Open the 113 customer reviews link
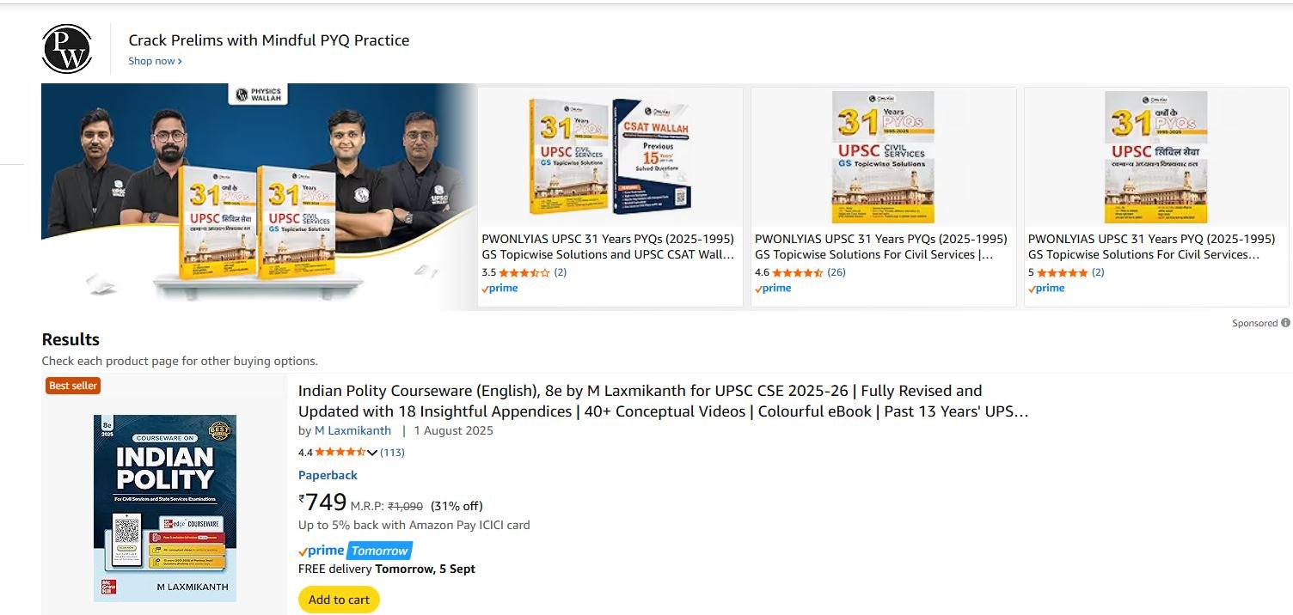This screenshot has width=1293, height=615. [x=392, y=450]
